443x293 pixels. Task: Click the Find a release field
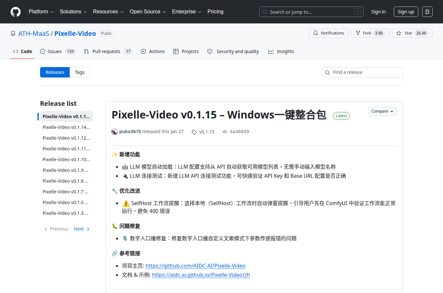tap(363, 72)
